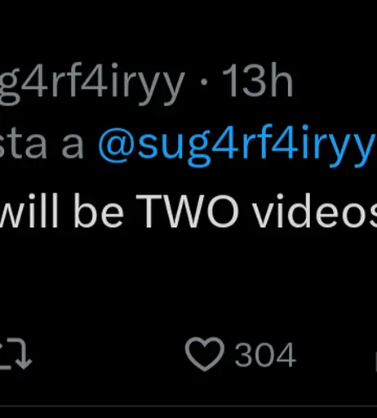Open the view analytics icon at right edge
The image size is (377, 418).
[375, 362]
